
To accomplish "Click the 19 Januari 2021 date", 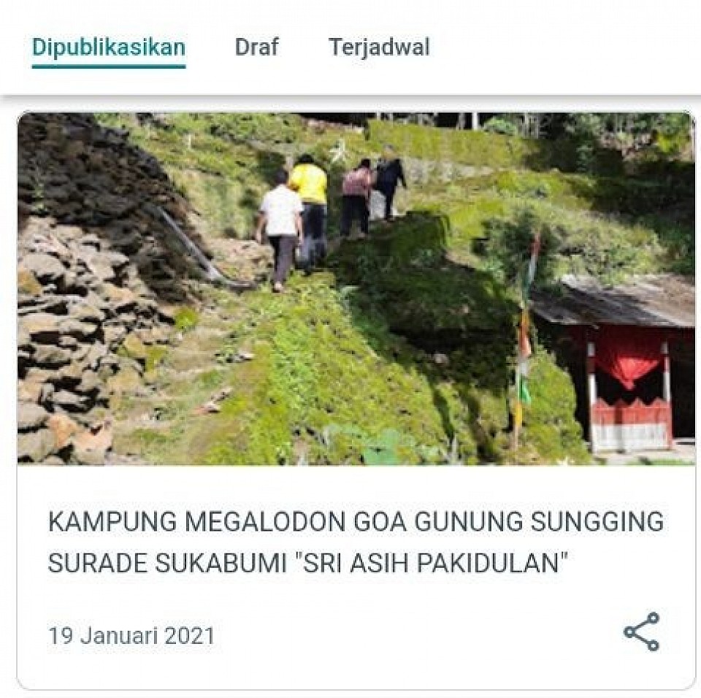I will coord(131,635).
